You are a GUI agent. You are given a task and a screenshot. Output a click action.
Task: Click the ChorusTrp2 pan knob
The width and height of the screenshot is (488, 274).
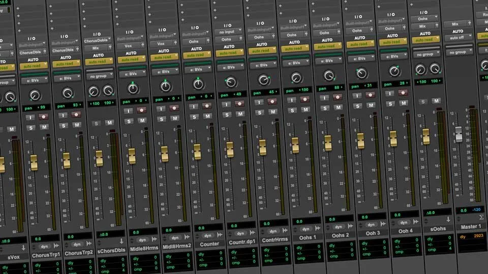pyautogui.click(x=68, y=93)
